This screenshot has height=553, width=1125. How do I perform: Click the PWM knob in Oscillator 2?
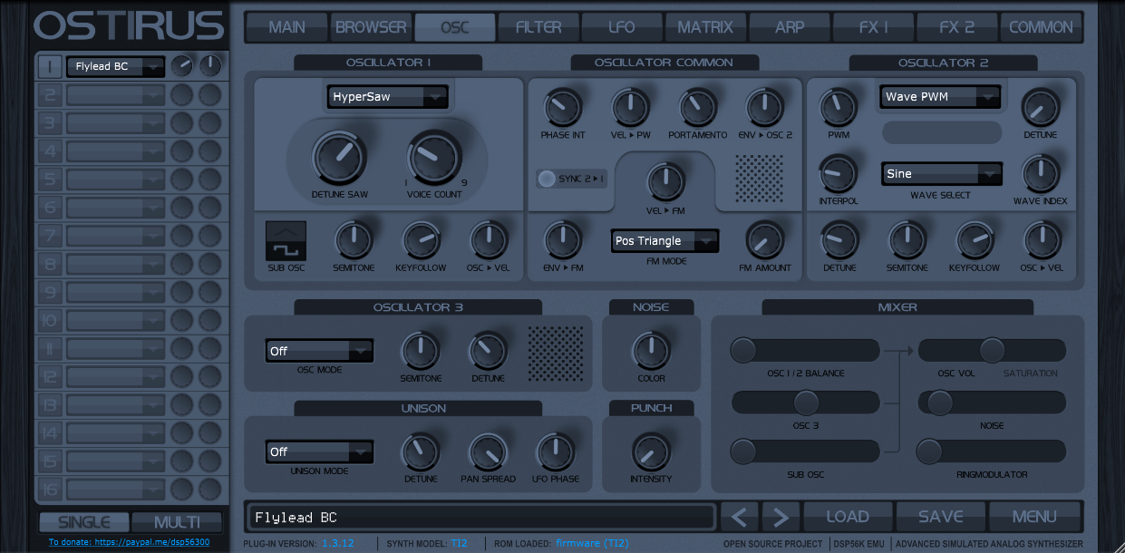click(838, 107)
